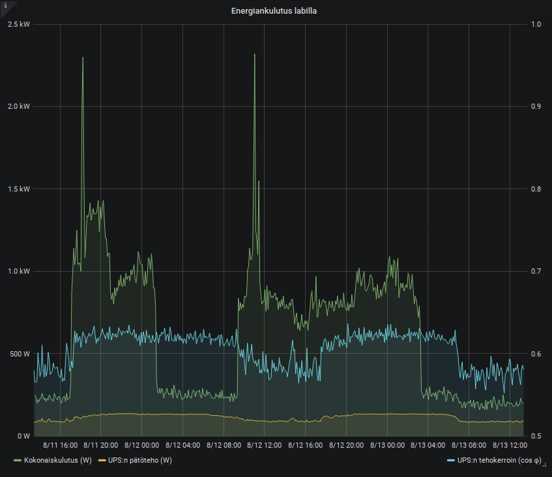Click the '8/12 00:00' time axis label
Image resolution: width=552 pixels, height=477 pixels.
[141, 445]
